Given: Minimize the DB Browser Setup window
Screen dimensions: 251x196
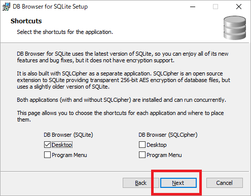Looking at the screenshot, I should [x=193, y=7].
